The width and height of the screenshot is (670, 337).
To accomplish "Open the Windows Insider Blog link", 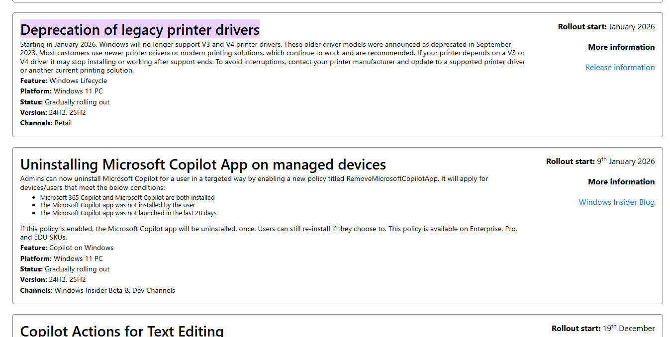I will coord(617,202).
